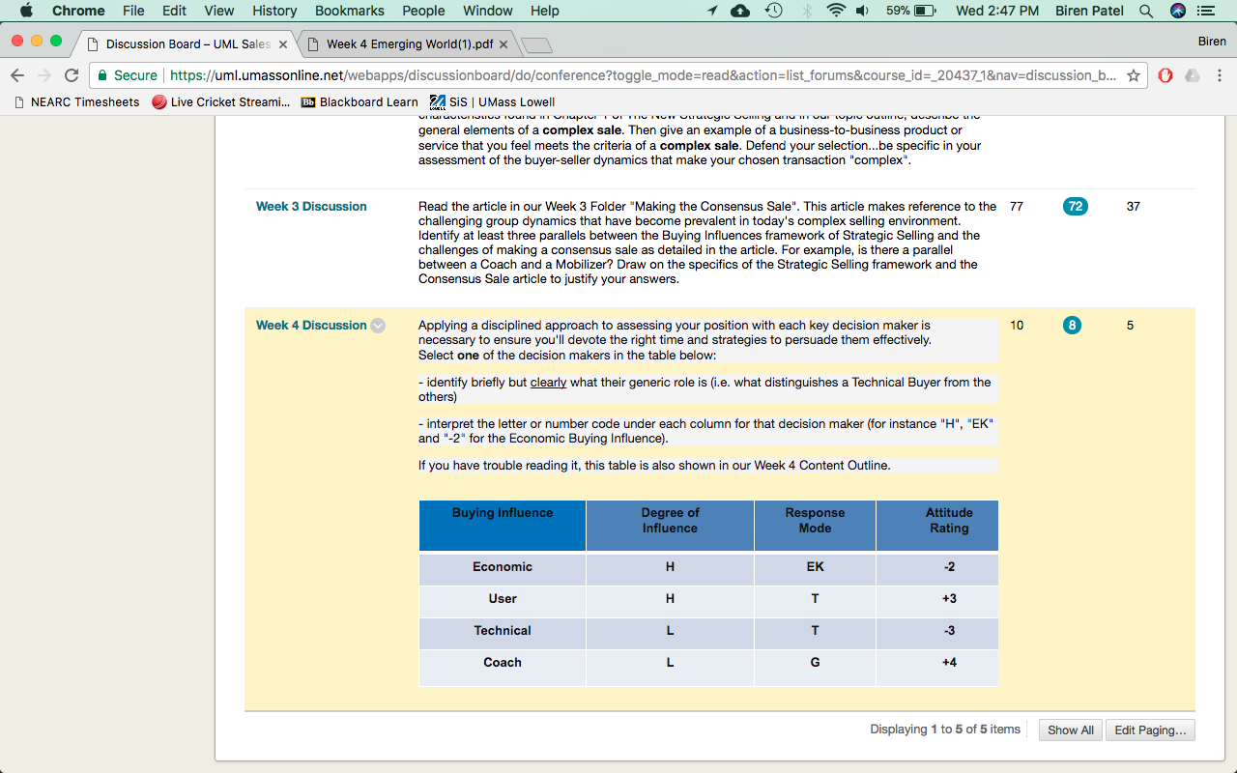This screenshot has width=1237, height=773.
Task: Open the Opera extension icon in toolbar
Action: [x=1165, y=75]
